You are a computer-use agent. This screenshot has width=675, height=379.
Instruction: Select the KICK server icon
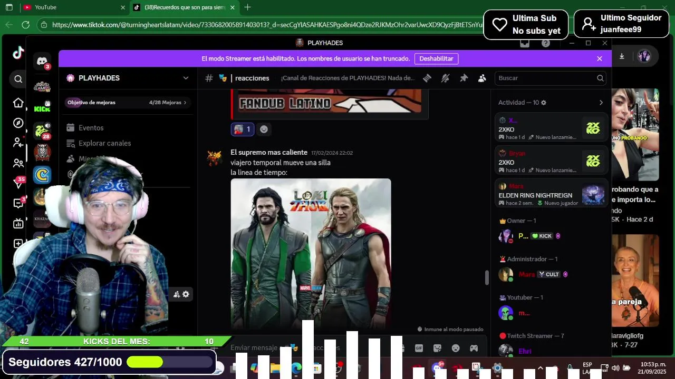click(42, 108)
